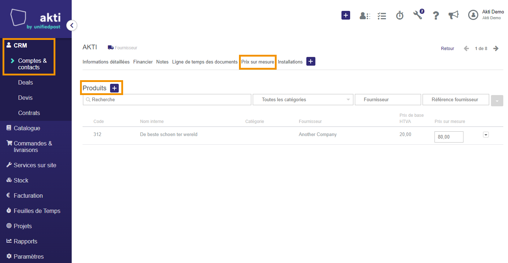Open the contacts list icon in top bar
Viewport: 508px width, 263px height.
(365, 16)
